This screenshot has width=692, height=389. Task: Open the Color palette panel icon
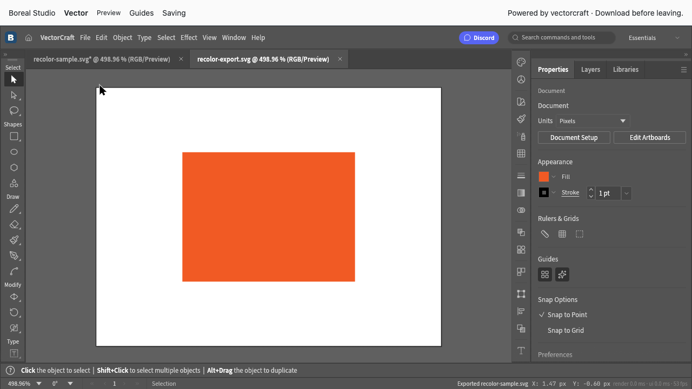click(521, 62)
